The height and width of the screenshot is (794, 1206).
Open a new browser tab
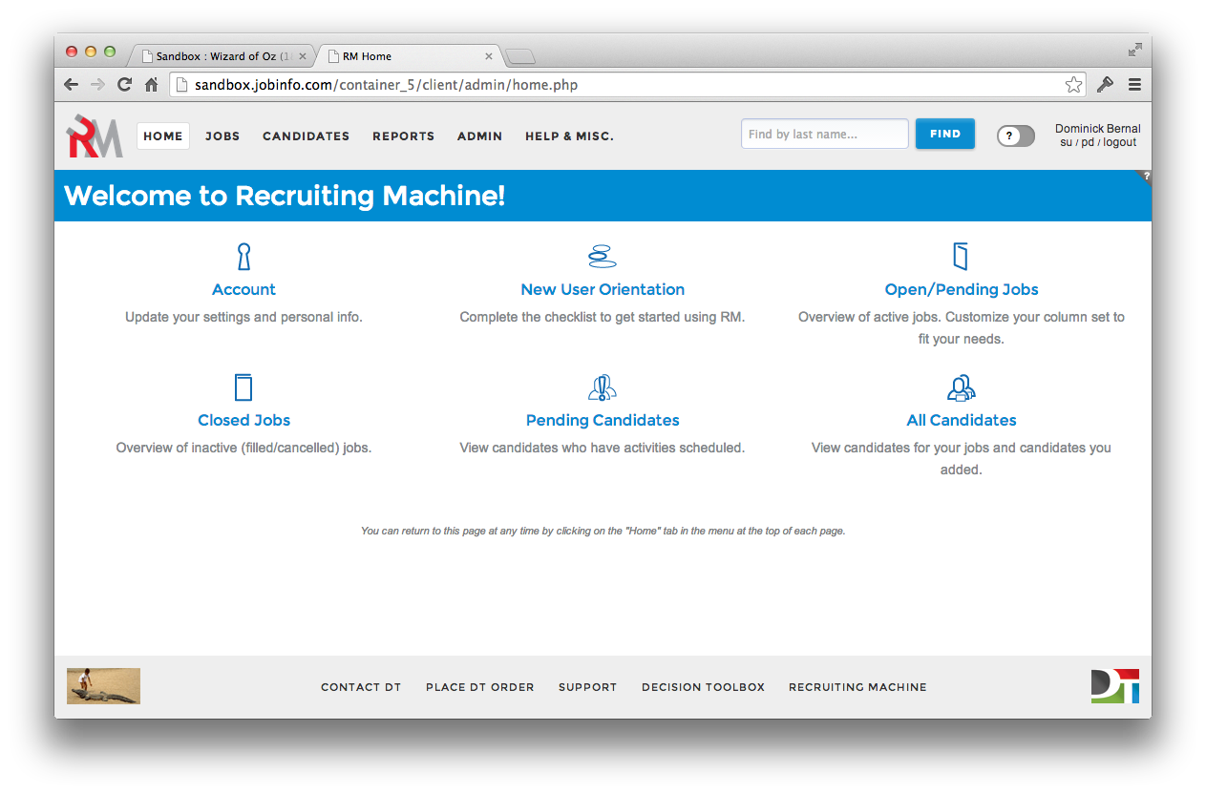[x=519, y=55]
